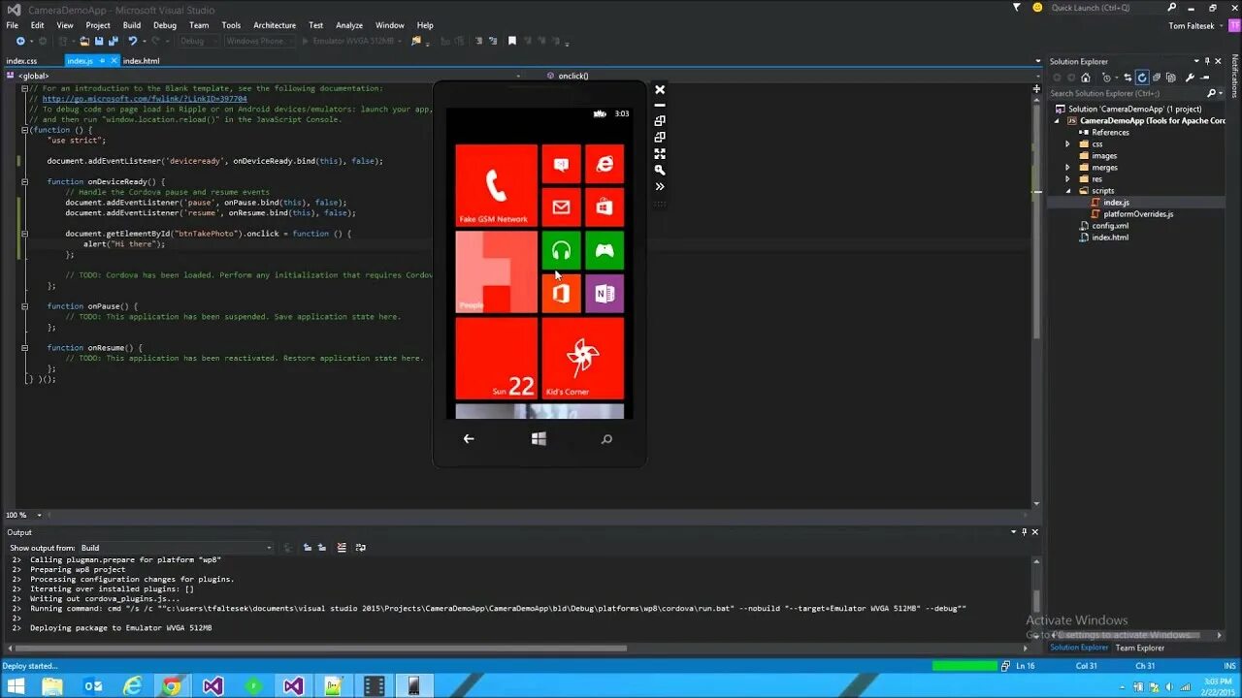Open Solution Configurations Debug dropdown

tap(199, 41)
